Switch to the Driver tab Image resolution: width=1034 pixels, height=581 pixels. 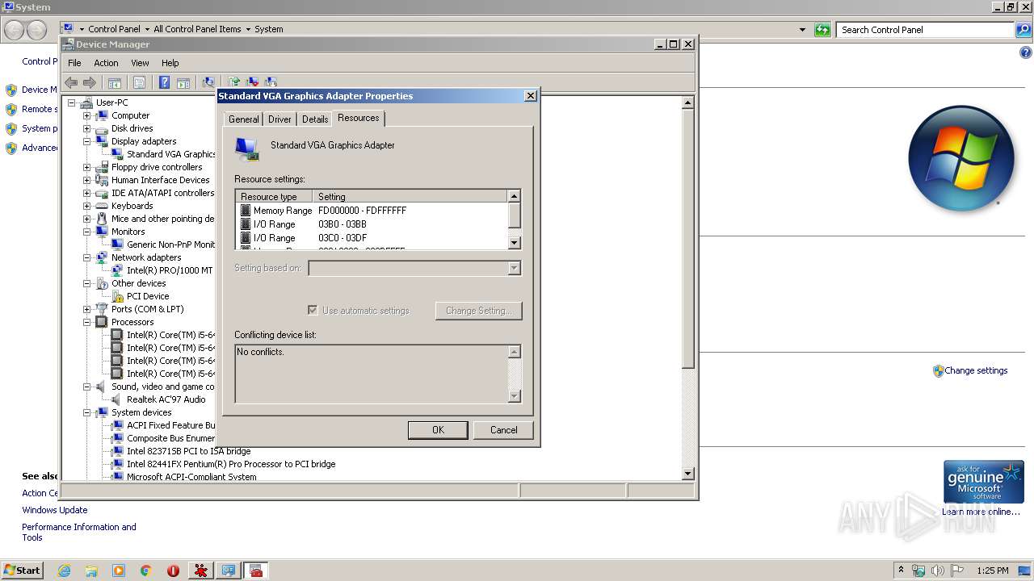280,119
